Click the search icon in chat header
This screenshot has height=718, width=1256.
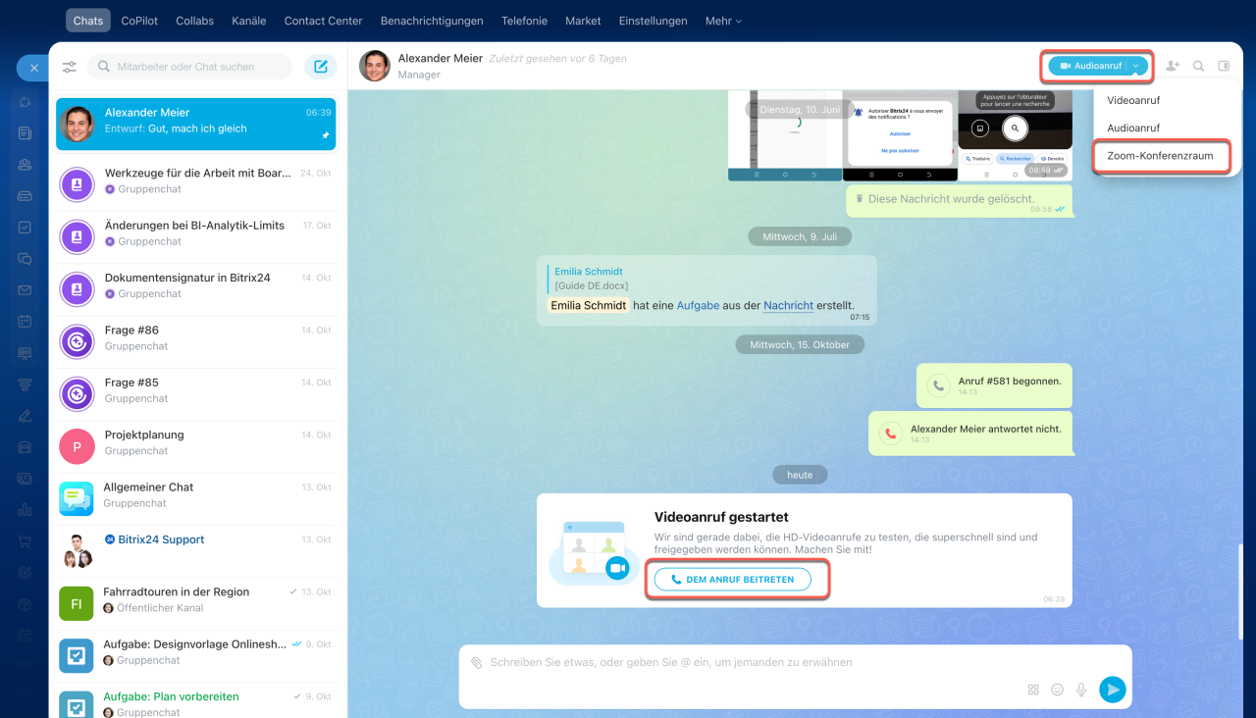(x=1198, y=67)
